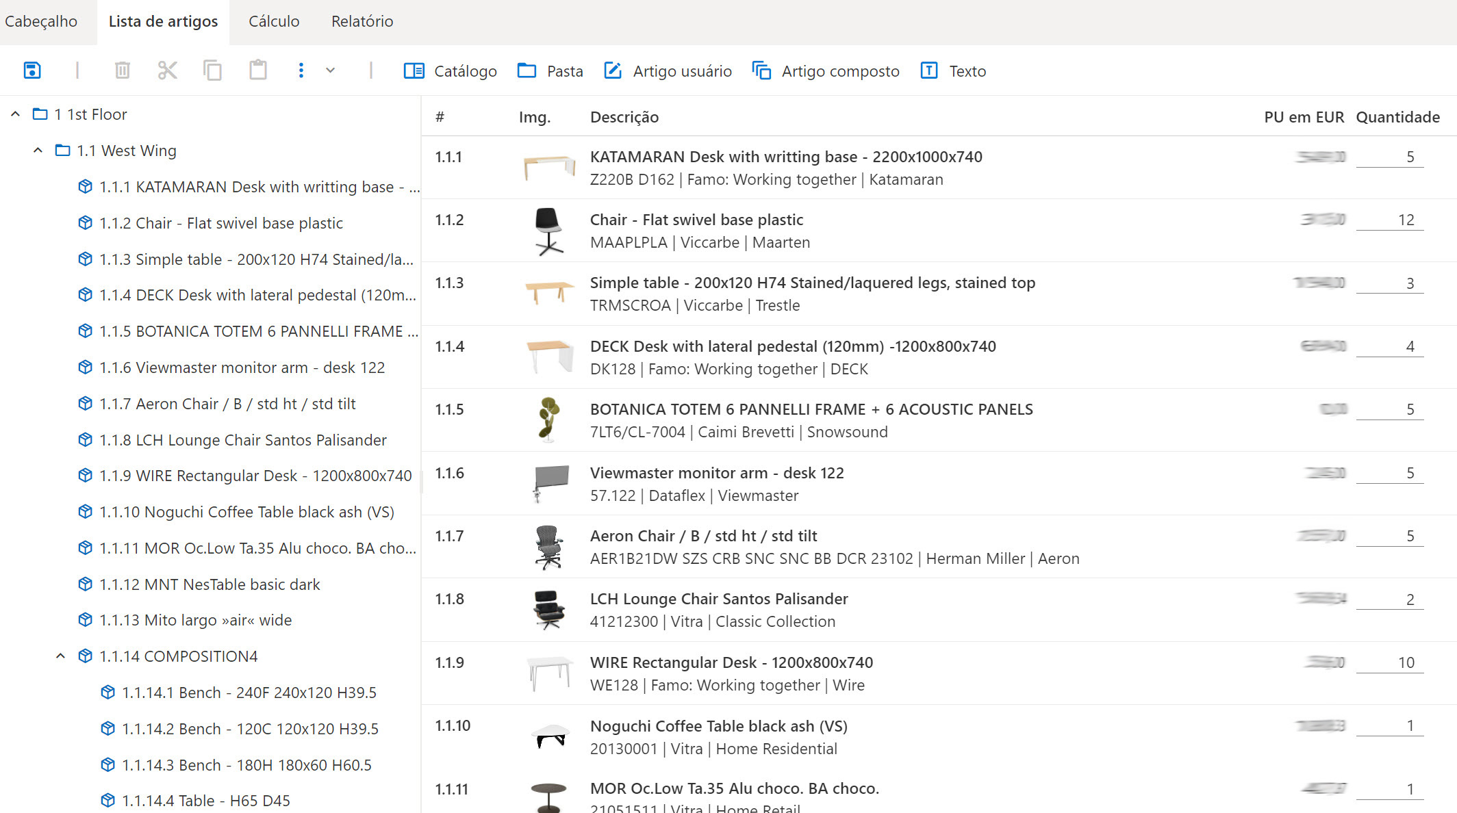The height and width of the screenshot is (813, 1457).
Task: Click the 1.1.14 COMPOSITION4 article icon
Action: click(x=85, y=656)
